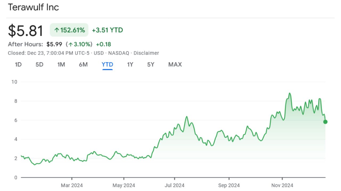Click the Sep 2024 axis label

point(229,185)
